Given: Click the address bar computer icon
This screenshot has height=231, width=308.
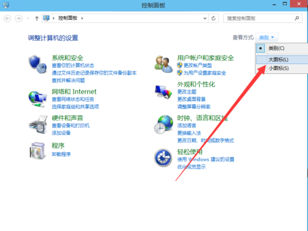Looking at the screenshot, I should [46, 18].
